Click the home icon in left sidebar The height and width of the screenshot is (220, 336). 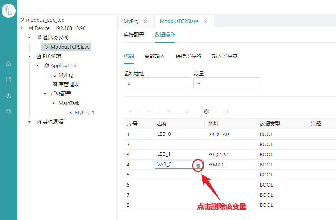tap(9, 63)
